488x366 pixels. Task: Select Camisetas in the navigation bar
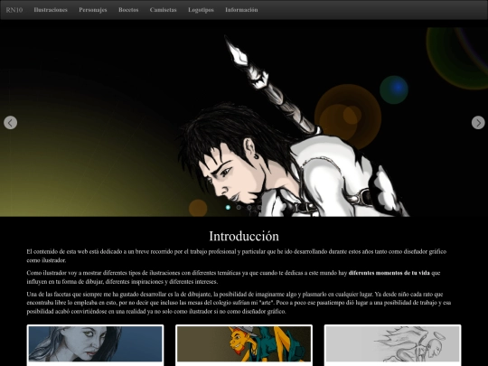coord(163,10)
